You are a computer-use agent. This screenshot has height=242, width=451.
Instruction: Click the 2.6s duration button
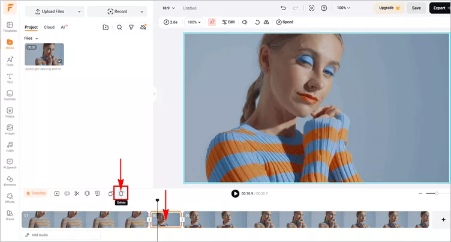pos(170,22)
